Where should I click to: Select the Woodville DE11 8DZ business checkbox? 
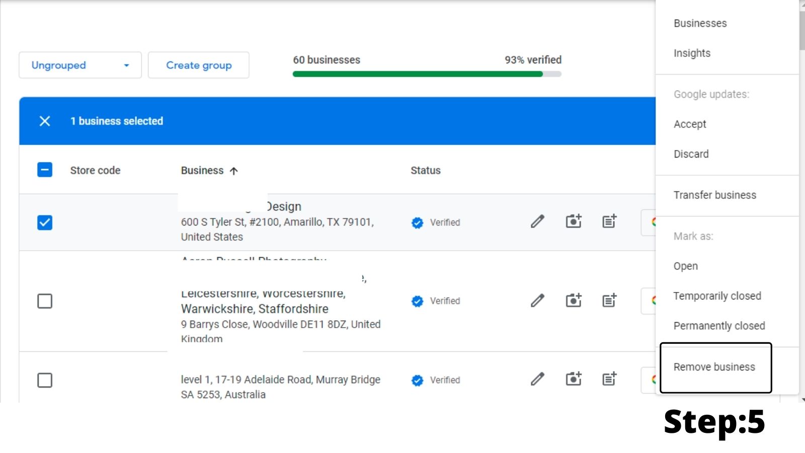[x=45, y=301]
